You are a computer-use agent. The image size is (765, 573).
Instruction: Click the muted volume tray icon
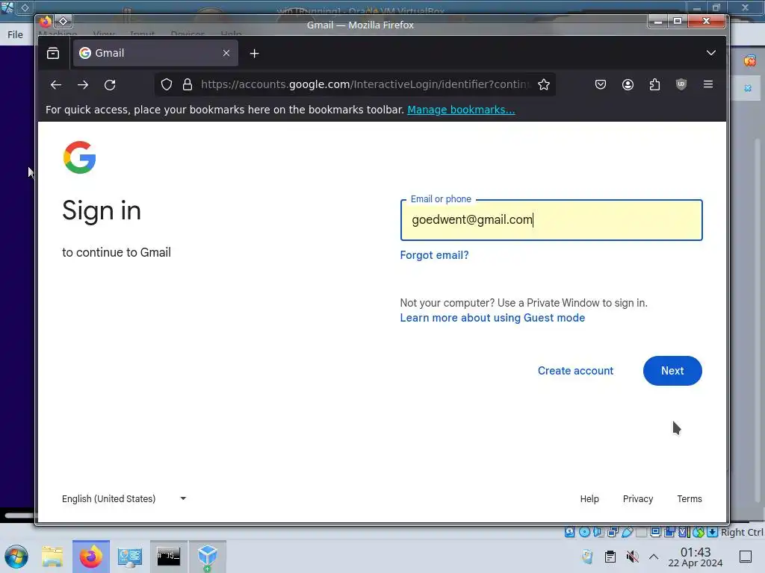(x=632, y=557)
